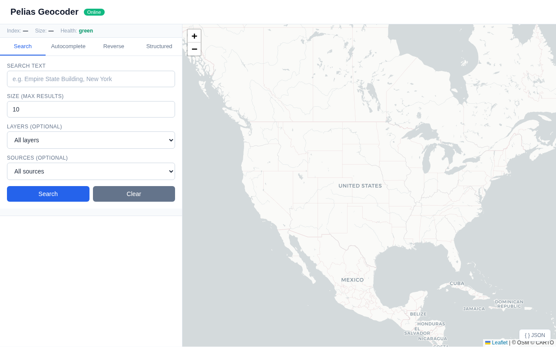Click the Size (Max Results) field
Viewport: 556px width, 347px height.
[x=91, y=109]
